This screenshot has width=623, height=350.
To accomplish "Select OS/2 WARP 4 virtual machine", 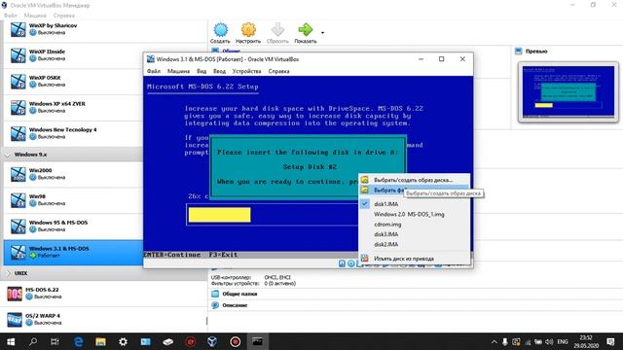I will (105, 320).
